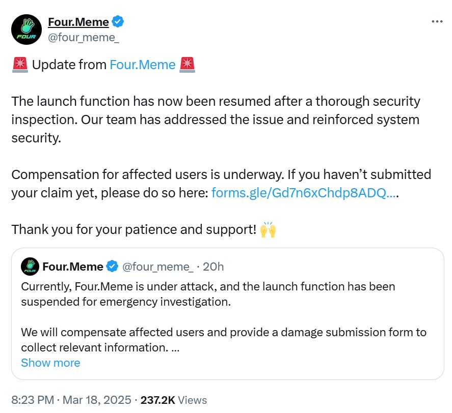
Task: Open the quoted tweet about being under attack
Action: coord(227,310)
